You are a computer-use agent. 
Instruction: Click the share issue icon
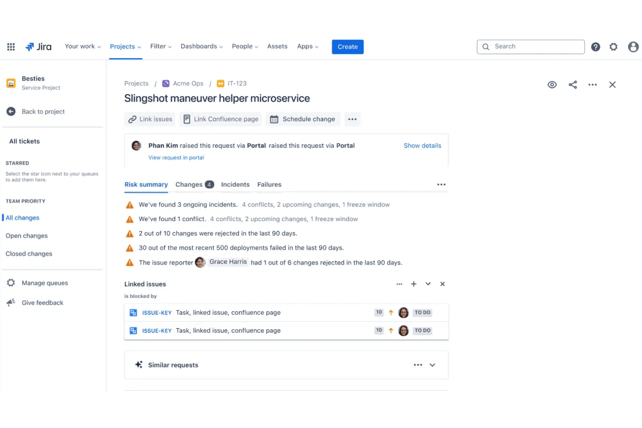tap(573, 85)
